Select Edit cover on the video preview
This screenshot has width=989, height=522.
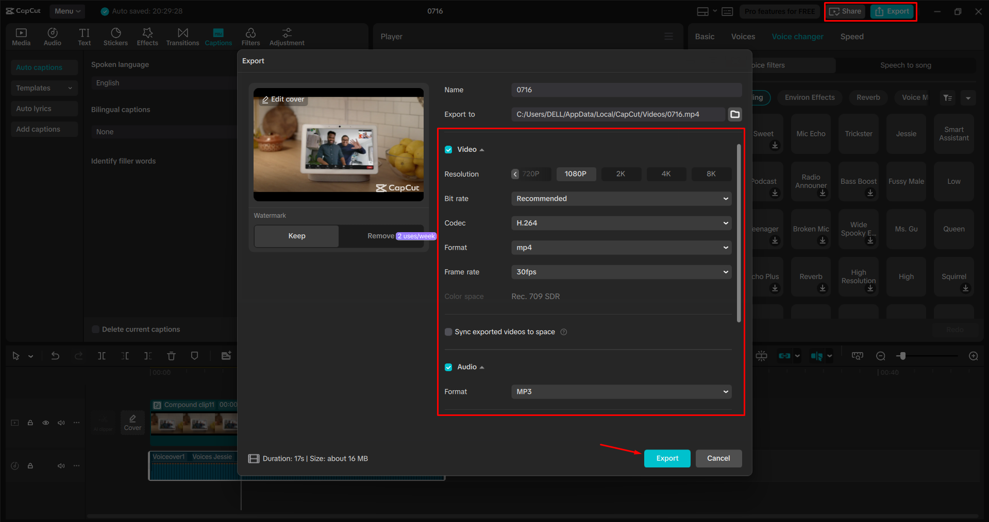(283, 99)
